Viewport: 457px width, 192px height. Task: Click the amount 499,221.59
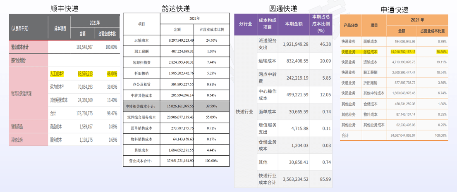(x=297, y=95)
